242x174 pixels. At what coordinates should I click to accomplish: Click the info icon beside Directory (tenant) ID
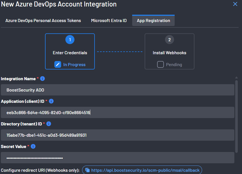point(49,124)
